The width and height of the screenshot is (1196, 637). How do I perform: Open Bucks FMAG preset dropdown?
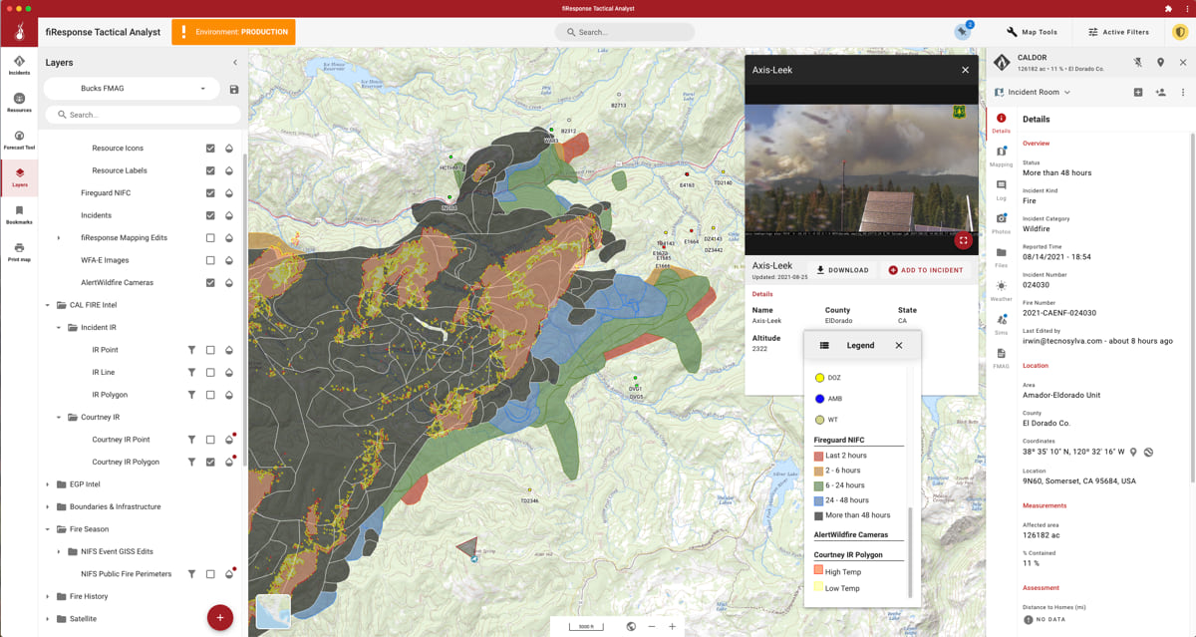tap(133, 89)
